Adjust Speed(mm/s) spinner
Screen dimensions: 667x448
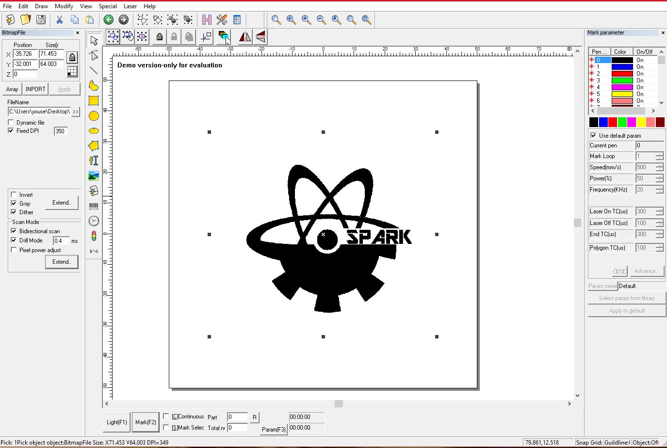(x=659, y=167)
